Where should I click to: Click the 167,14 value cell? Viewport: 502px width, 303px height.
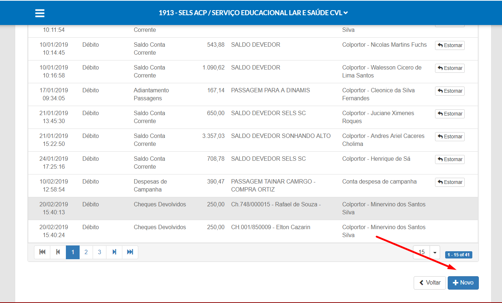pyautogui.click(x=216, y=91)
